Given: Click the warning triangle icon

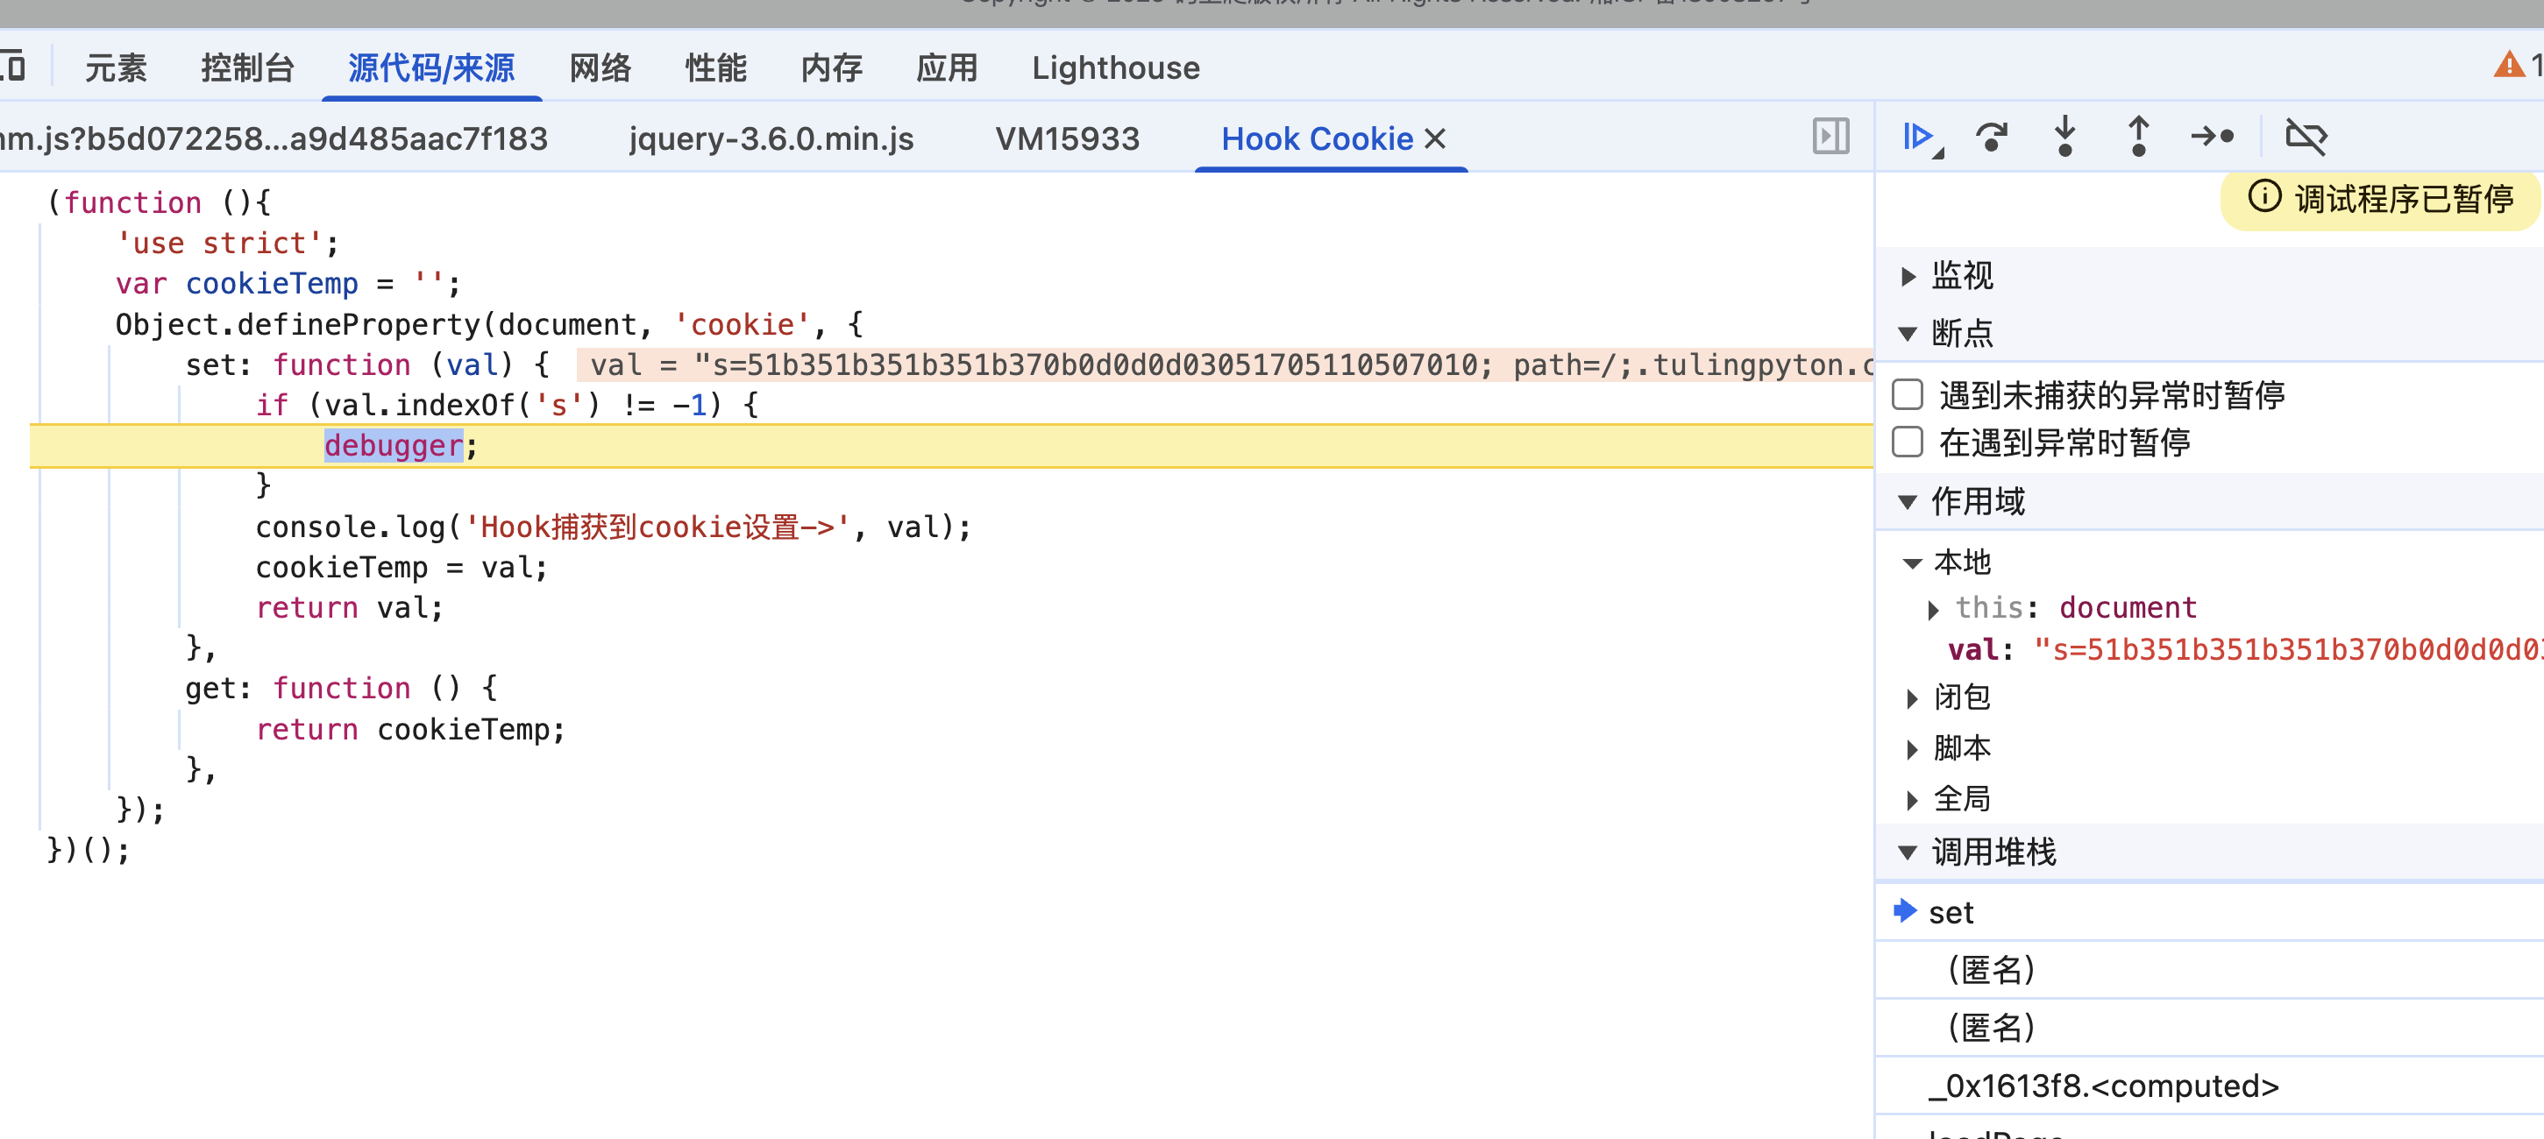Looking at the screenshot, I should point(2508,66).
